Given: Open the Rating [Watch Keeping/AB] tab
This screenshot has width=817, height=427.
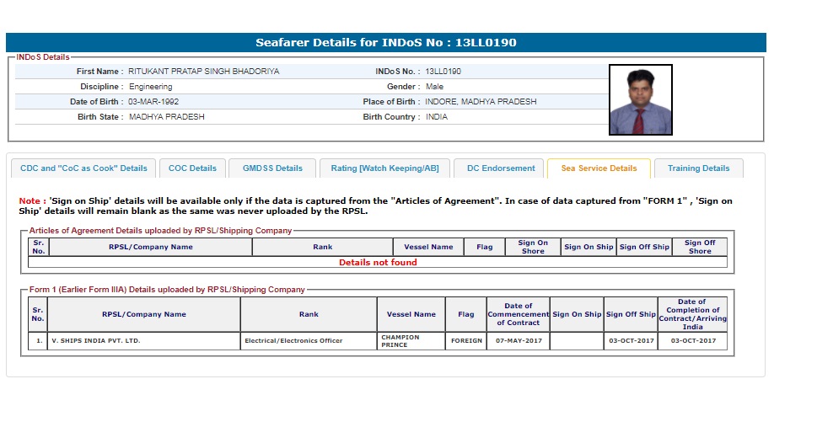Looking at the screenshot, I should (x=384, y=168).
